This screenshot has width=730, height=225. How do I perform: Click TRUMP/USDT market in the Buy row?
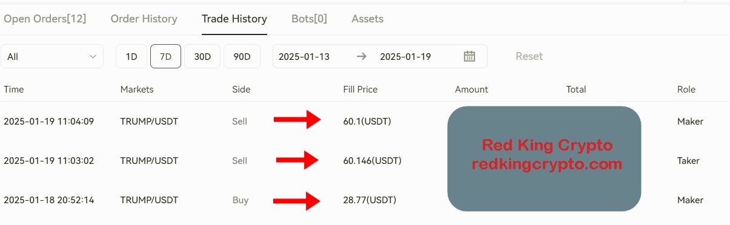(149, 200)
